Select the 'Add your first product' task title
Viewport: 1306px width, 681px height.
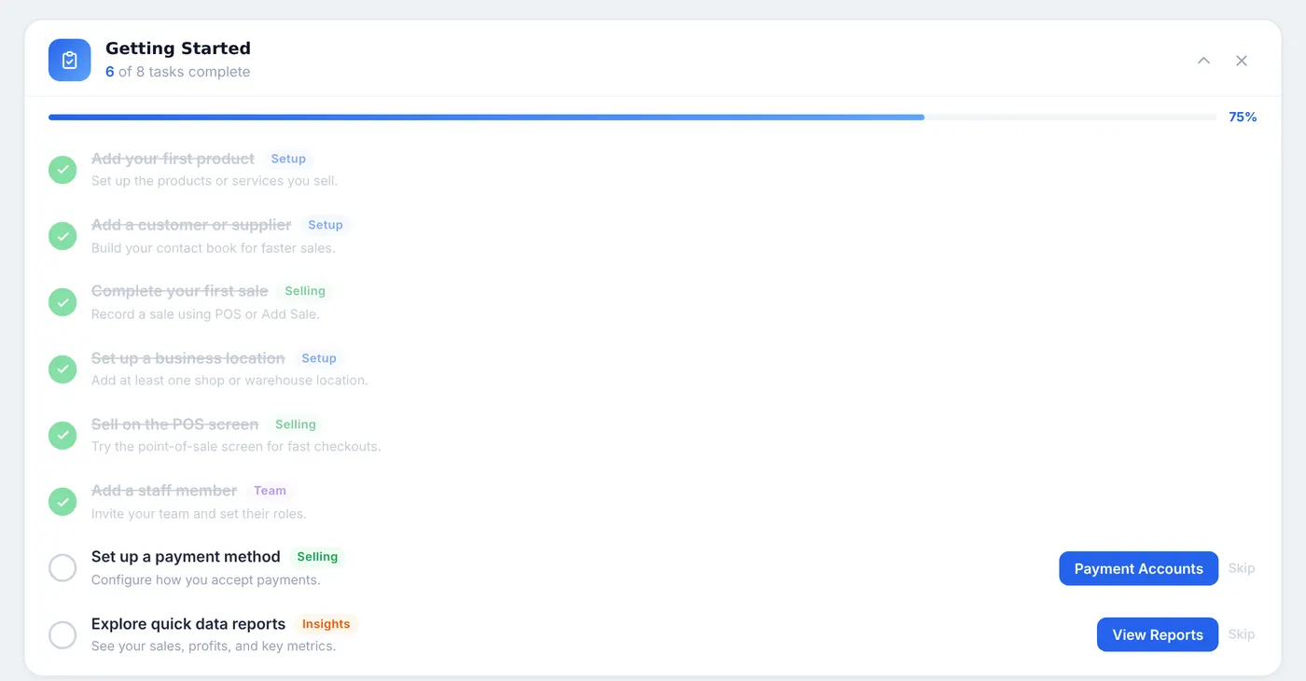pos(173,159)
